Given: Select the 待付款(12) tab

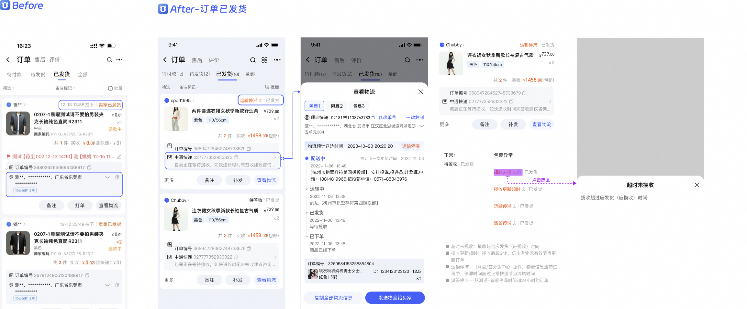Looking at the screenshot, I should [x=173, y=74].
